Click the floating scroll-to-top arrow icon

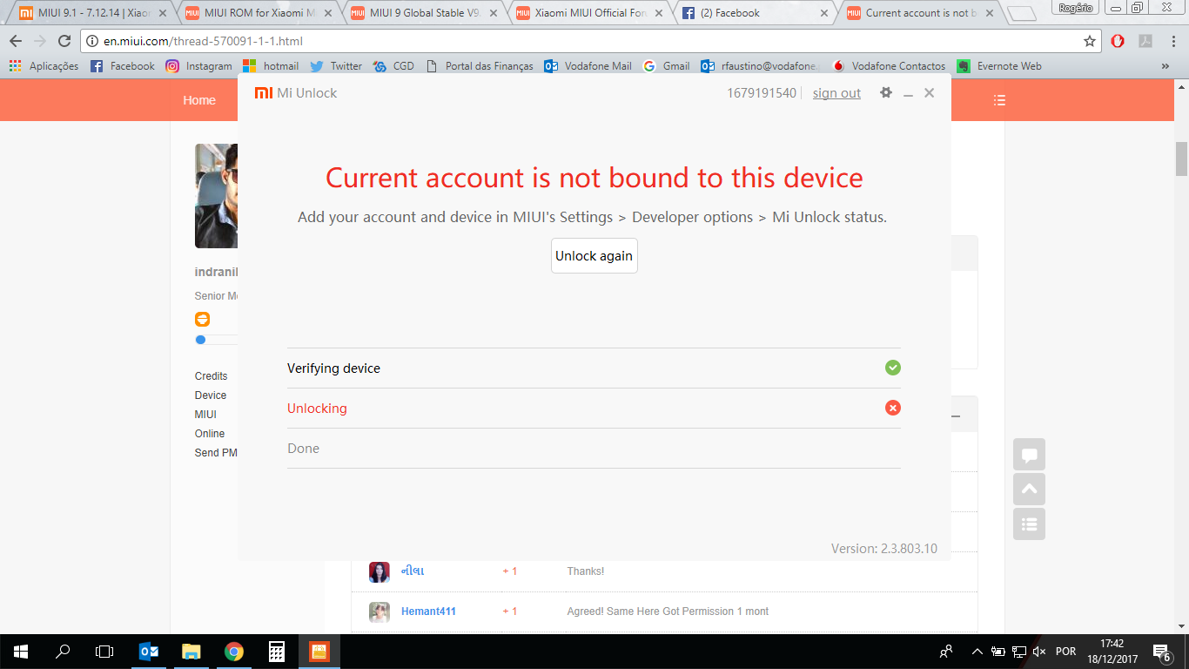coord(1029,490)
